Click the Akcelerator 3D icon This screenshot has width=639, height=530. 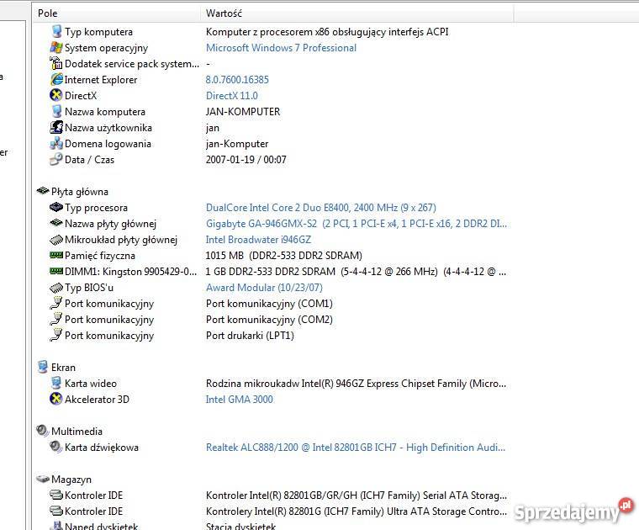[56, 399]
